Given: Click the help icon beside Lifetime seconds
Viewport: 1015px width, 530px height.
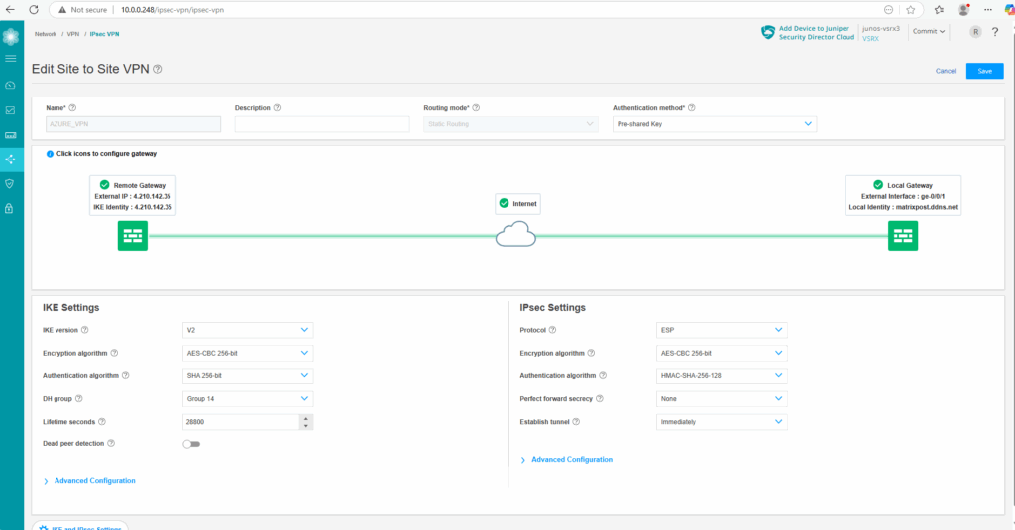Looking at the screenshot, I should point(102,422).
